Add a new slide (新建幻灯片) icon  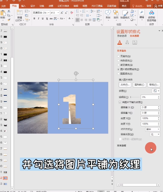point(20,13)
